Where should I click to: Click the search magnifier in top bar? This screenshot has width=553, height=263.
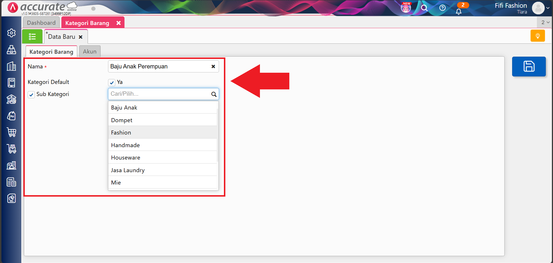pyautogui.click(x=424, y=8)
